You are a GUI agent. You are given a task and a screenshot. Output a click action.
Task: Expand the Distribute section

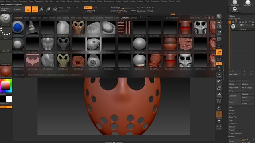coord(233,124)
